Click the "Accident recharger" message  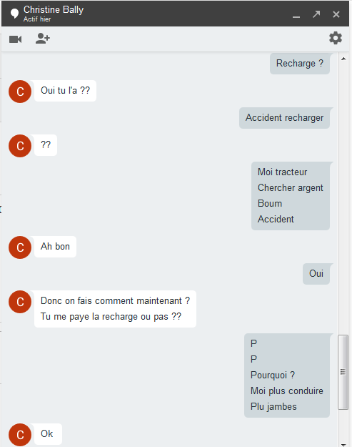284,118
